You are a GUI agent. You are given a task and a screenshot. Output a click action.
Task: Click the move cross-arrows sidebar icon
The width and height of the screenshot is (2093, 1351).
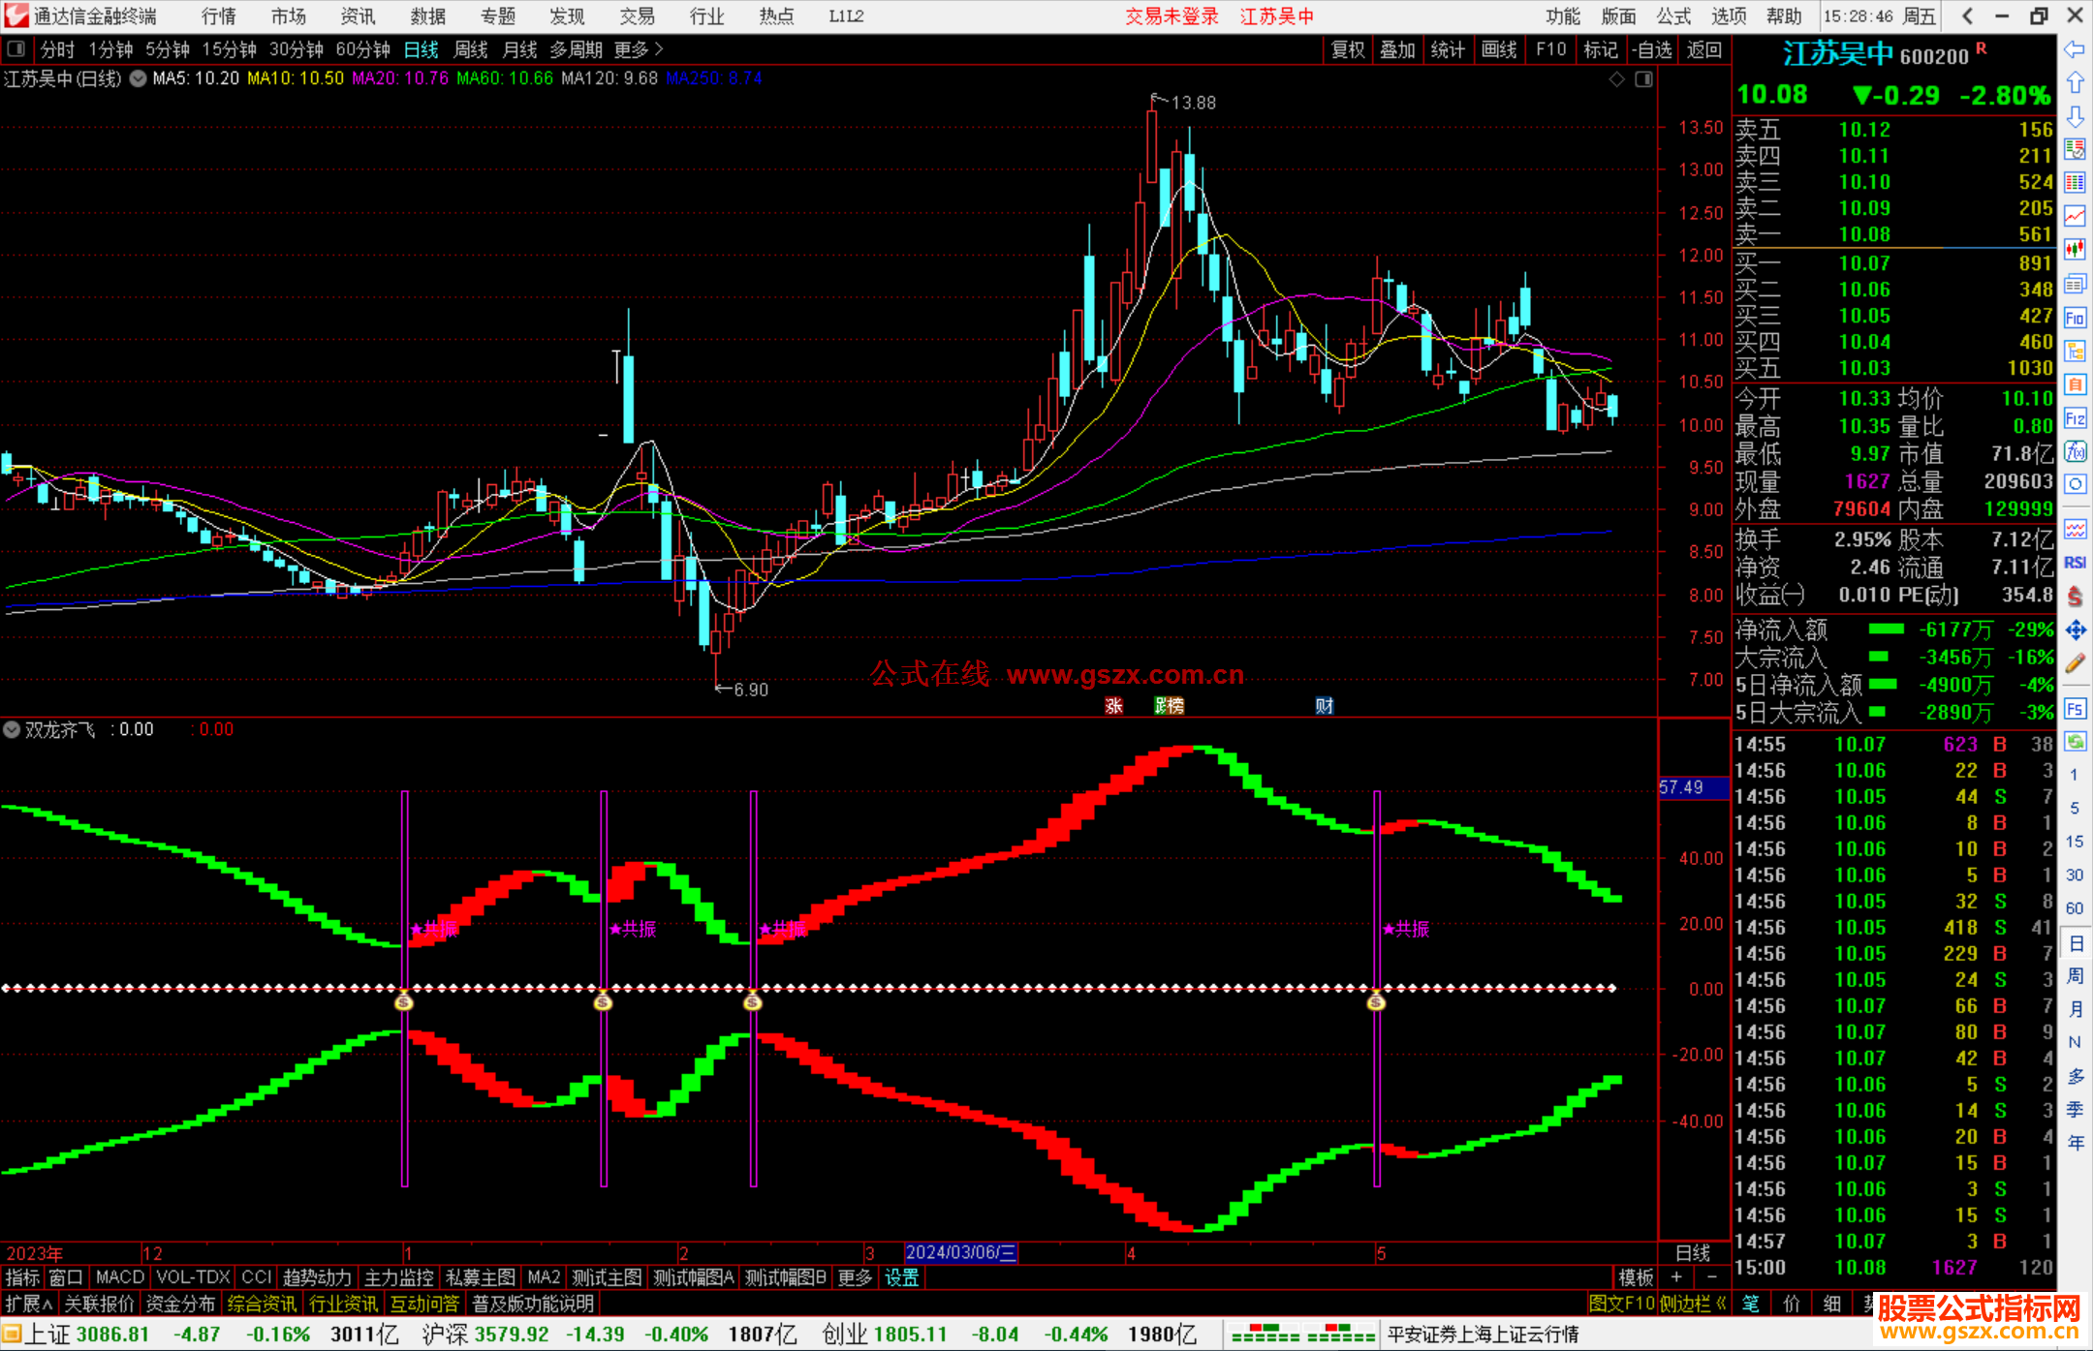coord(2075,630)
